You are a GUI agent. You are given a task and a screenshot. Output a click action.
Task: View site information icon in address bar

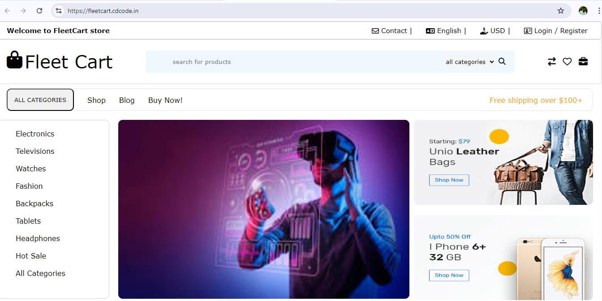click(59, 11)
